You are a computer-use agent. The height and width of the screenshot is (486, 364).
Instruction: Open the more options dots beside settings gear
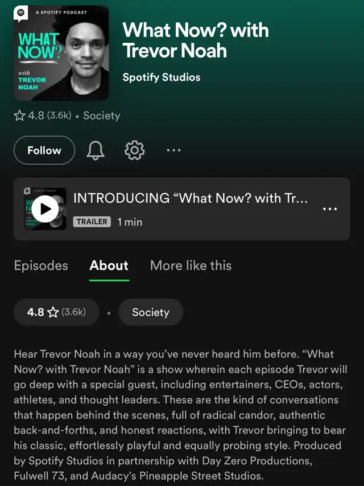[173, 150]
